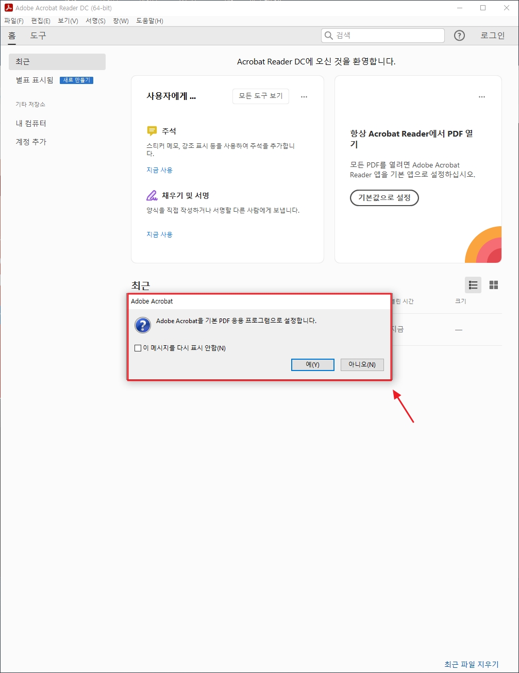519x673 pixels.
Task: Select 최근 in the sidebar
Action: [57, 62]
